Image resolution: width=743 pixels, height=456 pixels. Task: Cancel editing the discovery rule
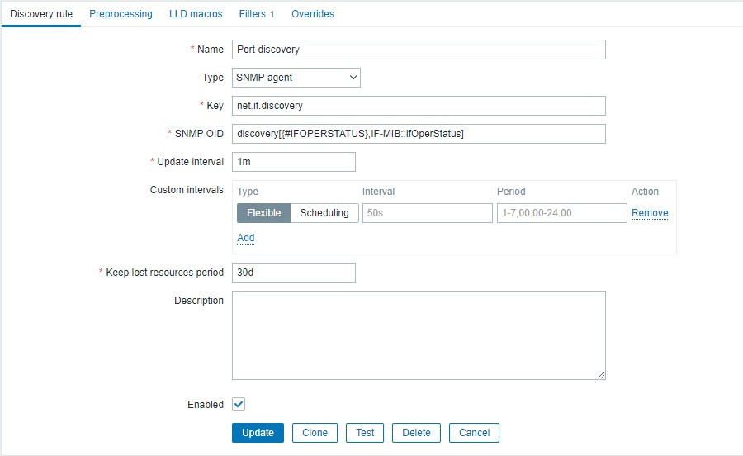[475, 433]
